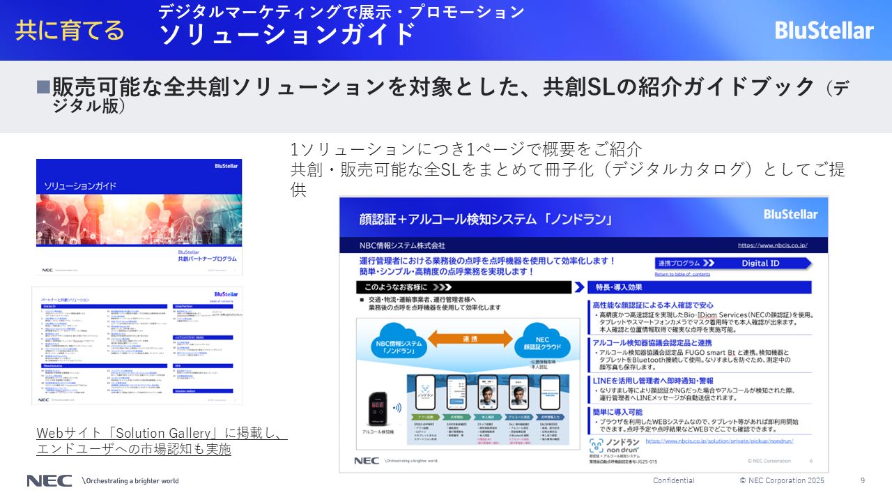Click the blue chevron before 特長・導入効果

pos(578,287)
